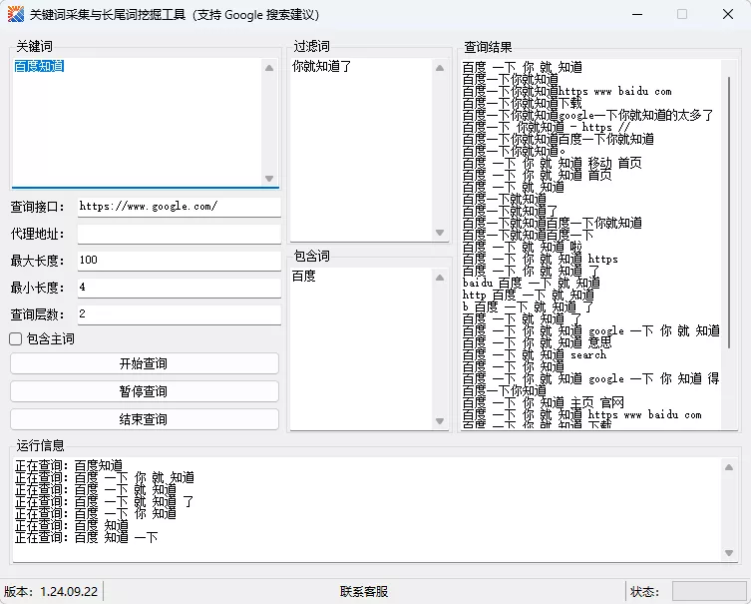Enable the 包含主词 checkbox

click(x=15, y=338)
